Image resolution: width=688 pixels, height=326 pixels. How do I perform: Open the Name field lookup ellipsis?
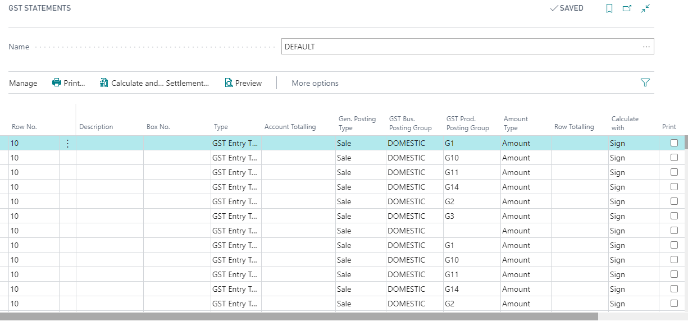point(646,47)
